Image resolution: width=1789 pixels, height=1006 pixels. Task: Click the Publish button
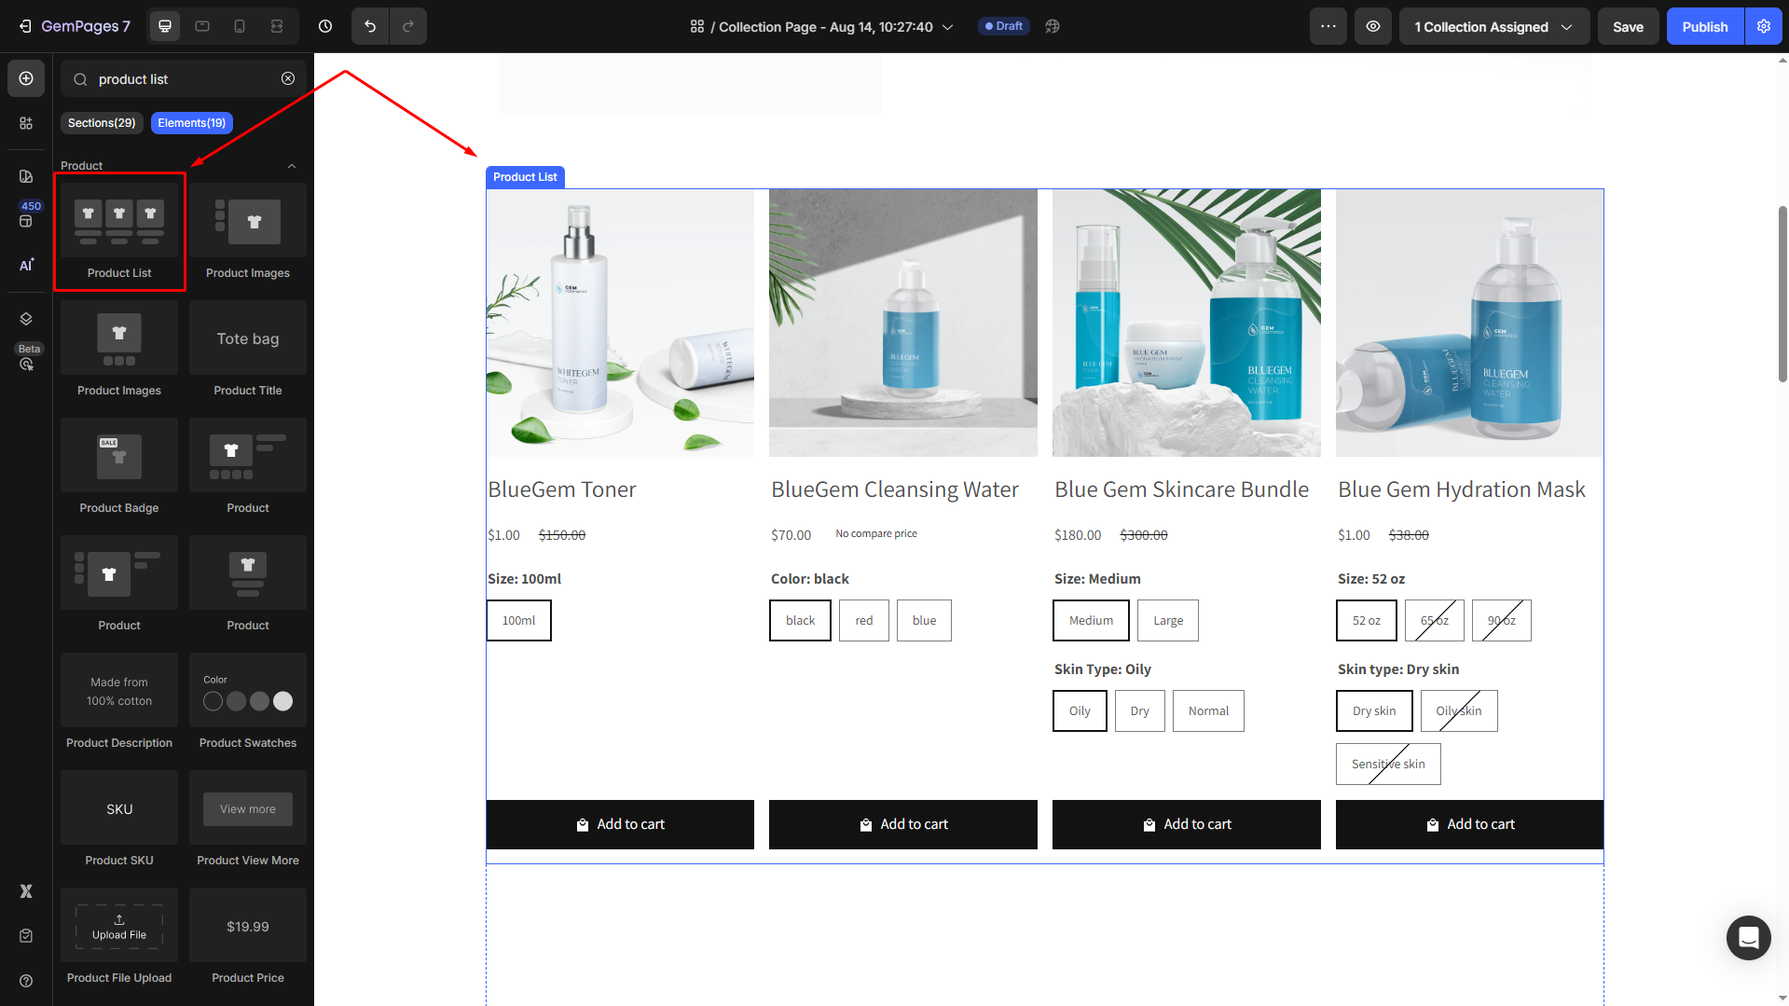(1704, 26)
